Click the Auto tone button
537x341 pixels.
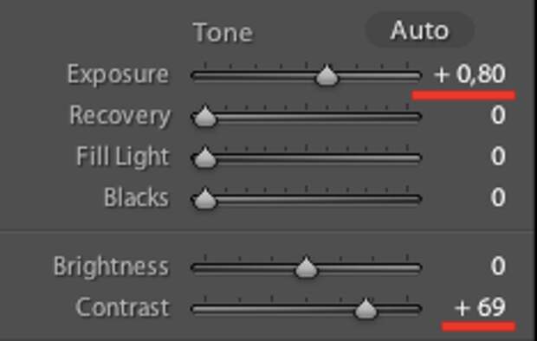pos(420,30)
